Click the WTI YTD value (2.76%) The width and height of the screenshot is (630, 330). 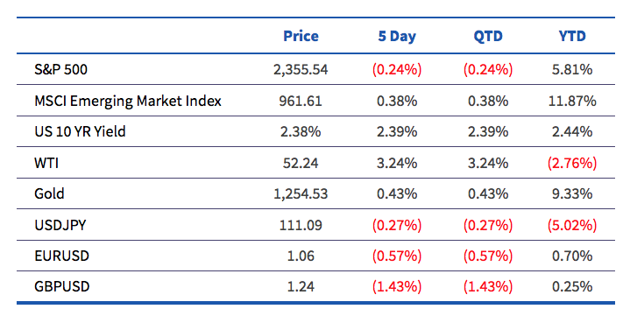pyautogui.click(x=572, y=163)
